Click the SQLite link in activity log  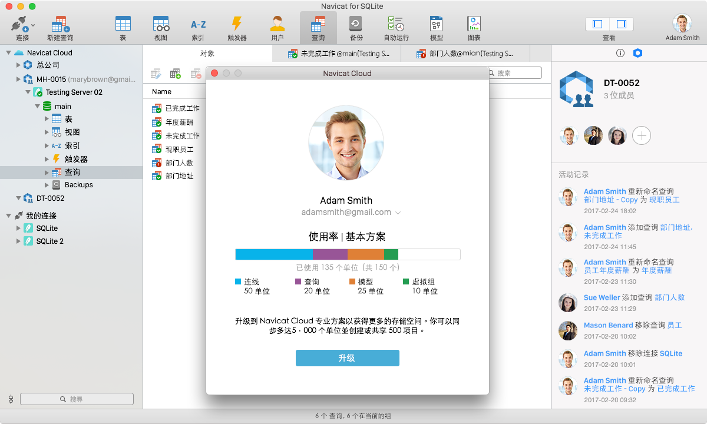coord(671,353)
